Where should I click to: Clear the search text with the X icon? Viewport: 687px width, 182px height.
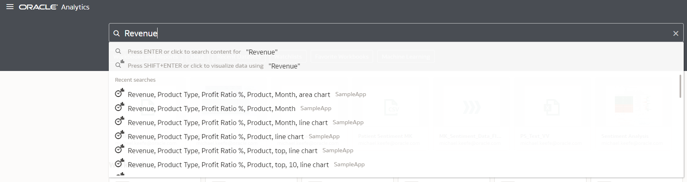pos(675,33)
